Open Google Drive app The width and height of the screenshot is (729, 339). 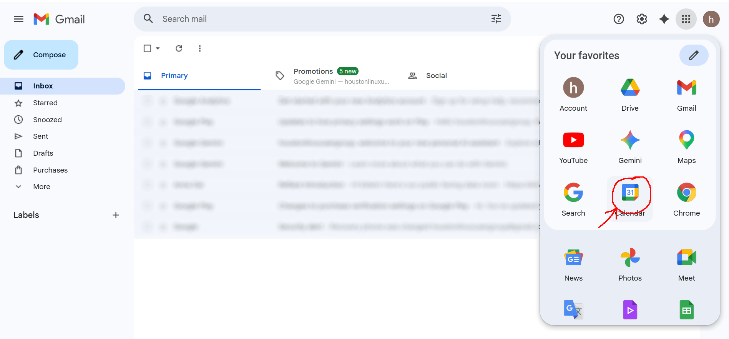(x=630, y=94)
